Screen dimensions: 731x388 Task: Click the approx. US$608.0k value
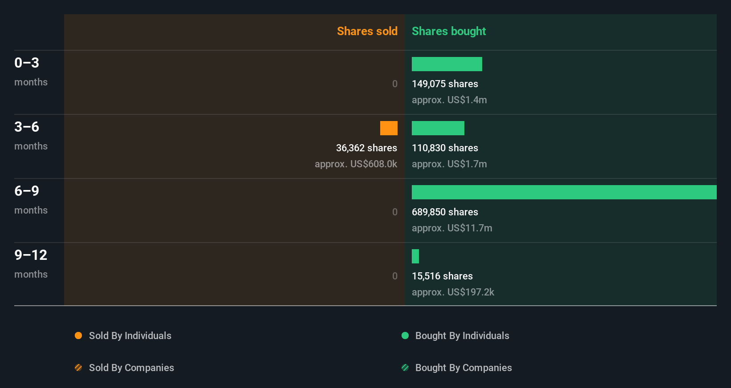[x=356, y=164]
